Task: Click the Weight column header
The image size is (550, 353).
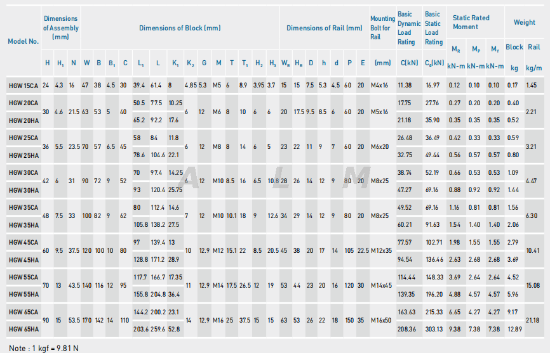Action: 524,22
